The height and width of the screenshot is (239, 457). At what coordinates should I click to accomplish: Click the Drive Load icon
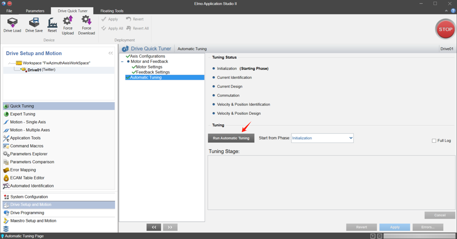12,22
